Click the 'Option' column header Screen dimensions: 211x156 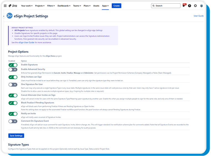(24, 61)
